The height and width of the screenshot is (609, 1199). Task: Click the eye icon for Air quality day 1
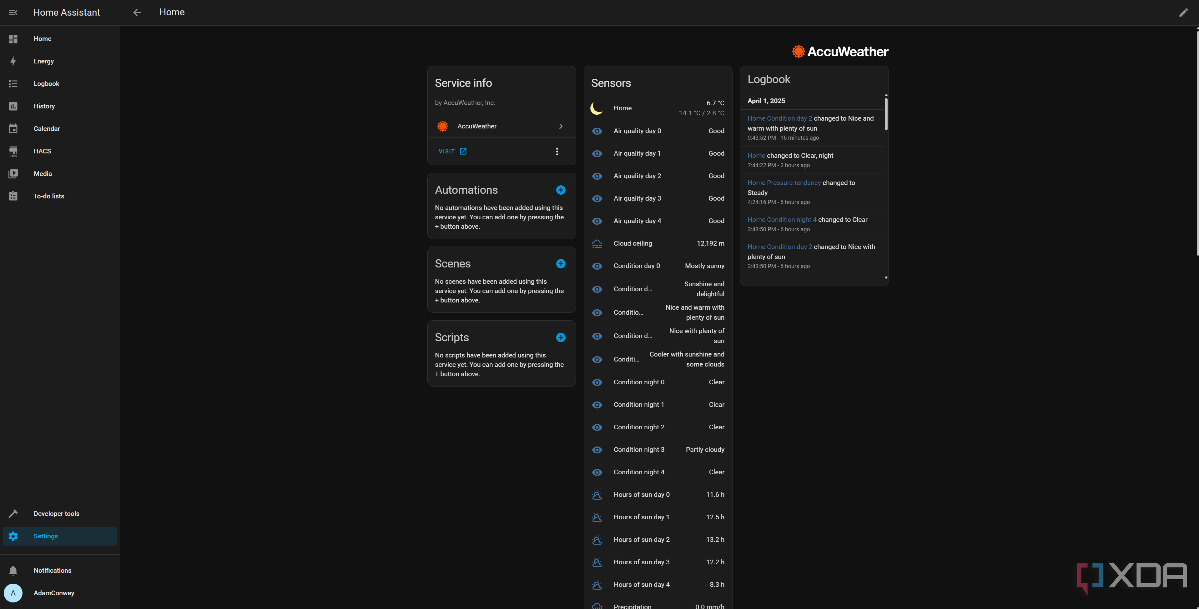pyautogui.click(x=597, y=153)
